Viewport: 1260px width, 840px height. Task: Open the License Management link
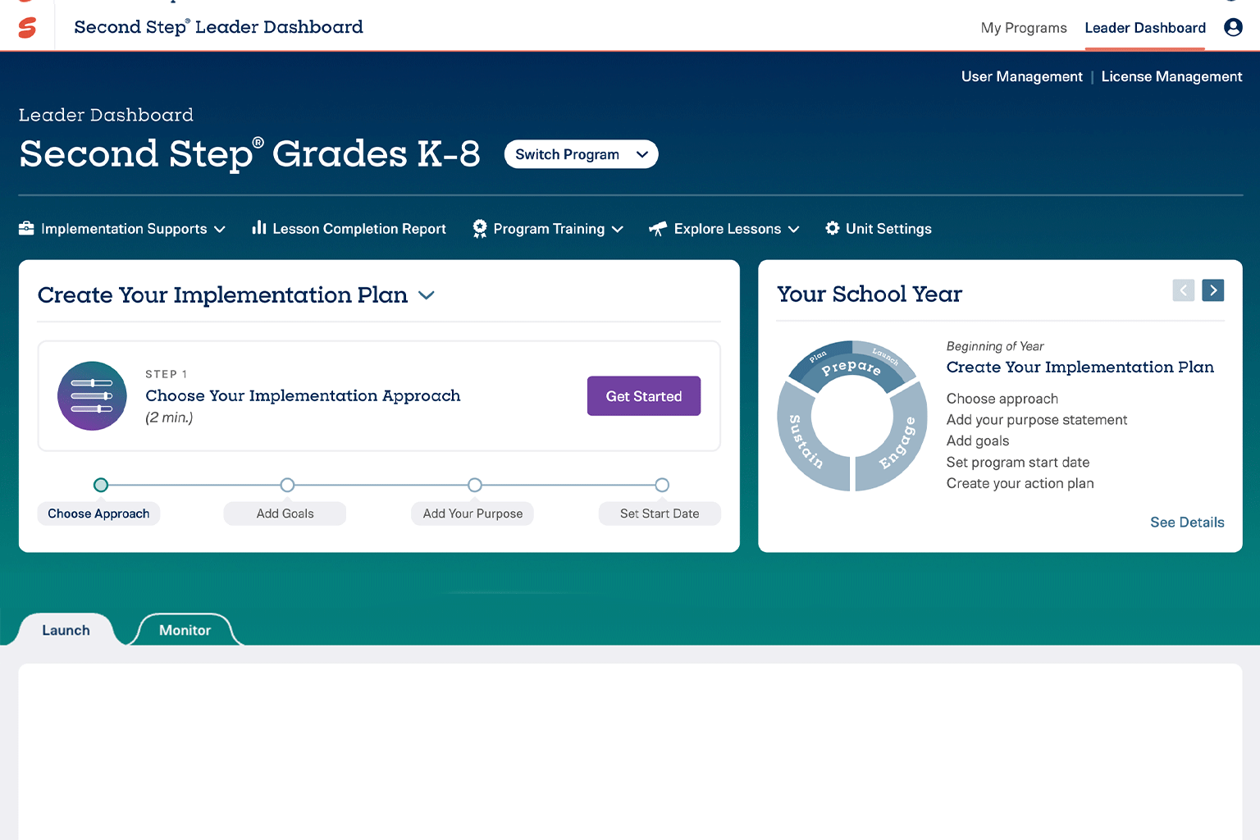1171,76
